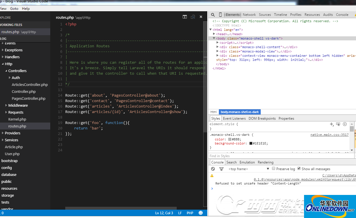Open PagesController.php in explorer
The height and width of the screenshot is (218, 356).
[29, 99]
